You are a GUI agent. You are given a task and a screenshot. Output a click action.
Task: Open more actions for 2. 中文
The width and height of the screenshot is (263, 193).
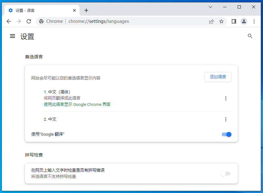[x=226, y=119]
